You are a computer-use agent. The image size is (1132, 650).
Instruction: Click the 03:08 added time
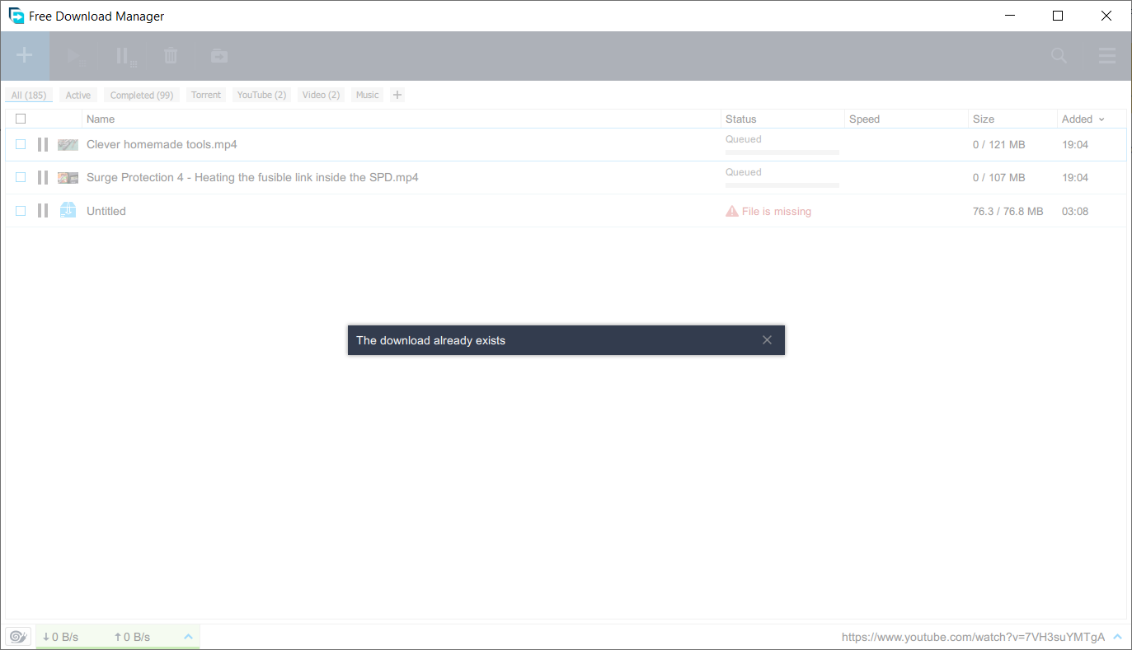[1075, 211]
